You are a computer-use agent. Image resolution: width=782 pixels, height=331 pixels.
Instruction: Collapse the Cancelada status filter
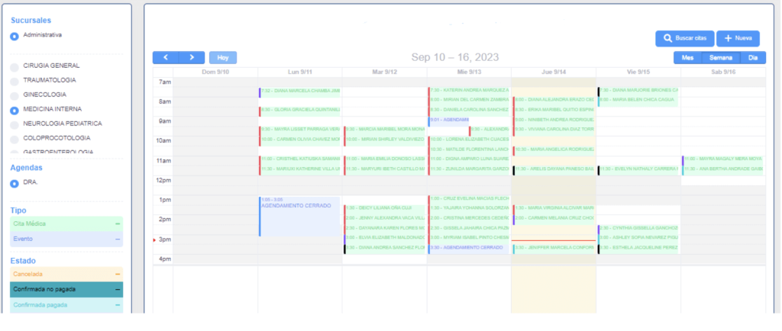coord(118,274)
